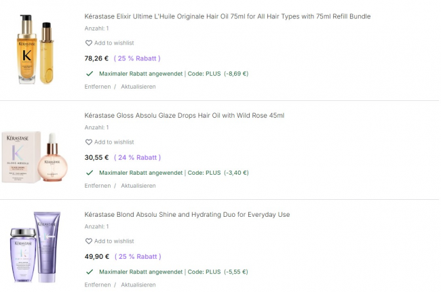This screenshot has width=441, height=292.
Task: Click heart icon for Gloss Absolu Glaze Drops
Action: click(x=88, y=142)
